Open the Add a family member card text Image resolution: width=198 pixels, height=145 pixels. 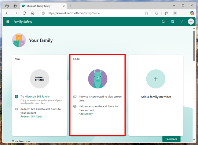[156, 97]
